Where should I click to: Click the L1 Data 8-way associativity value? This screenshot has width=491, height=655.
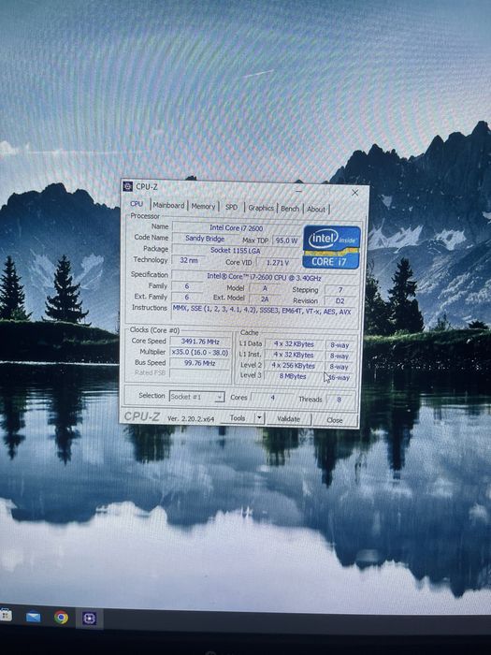(339, 345)
